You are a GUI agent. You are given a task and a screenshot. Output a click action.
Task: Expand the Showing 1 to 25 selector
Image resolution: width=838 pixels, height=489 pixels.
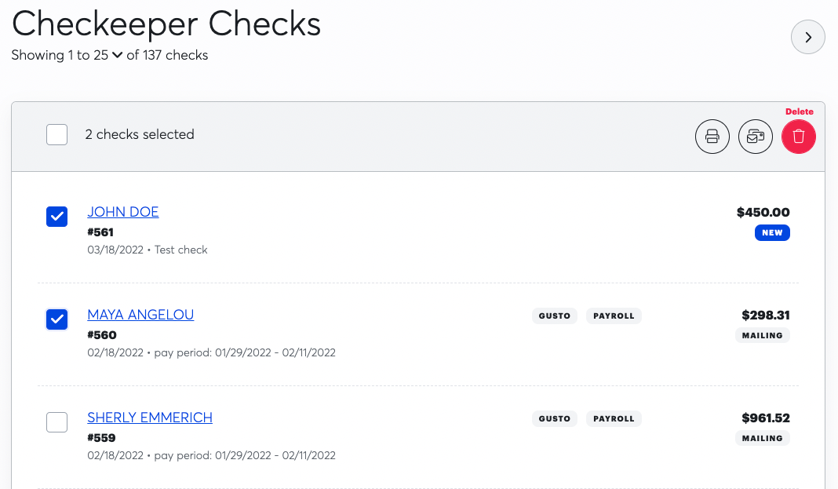(116, 56)
